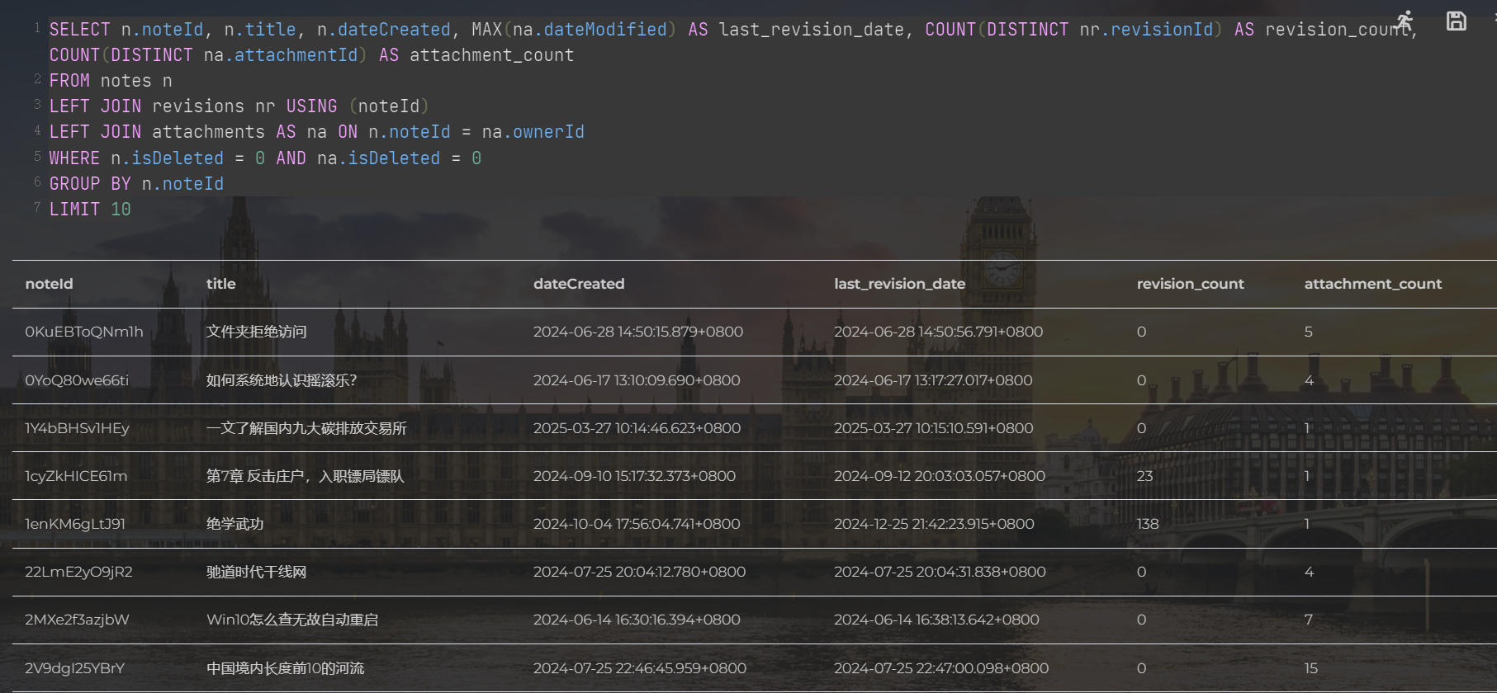Click the title cell 驰道时代干线网

257,572
